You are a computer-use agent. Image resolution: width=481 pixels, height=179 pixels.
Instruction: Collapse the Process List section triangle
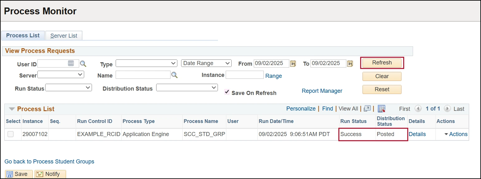coord(12,109)
